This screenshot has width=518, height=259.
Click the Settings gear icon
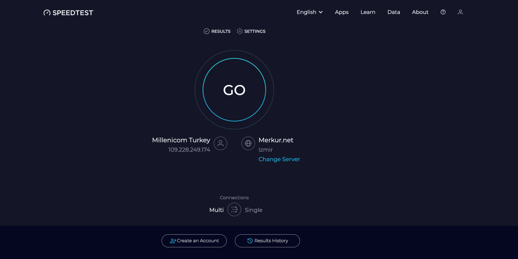coord(240,31)
